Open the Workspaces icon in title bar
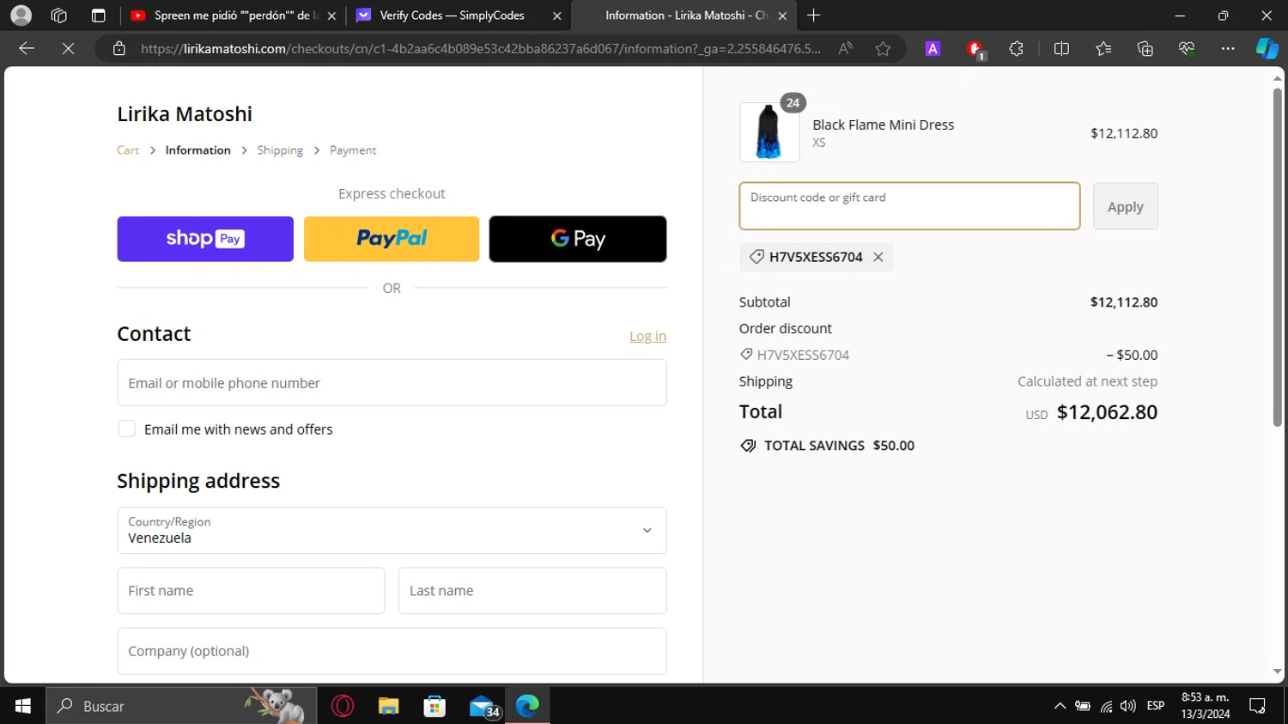The width and height of the screenshot is (1288, 724). coord(59,15)
